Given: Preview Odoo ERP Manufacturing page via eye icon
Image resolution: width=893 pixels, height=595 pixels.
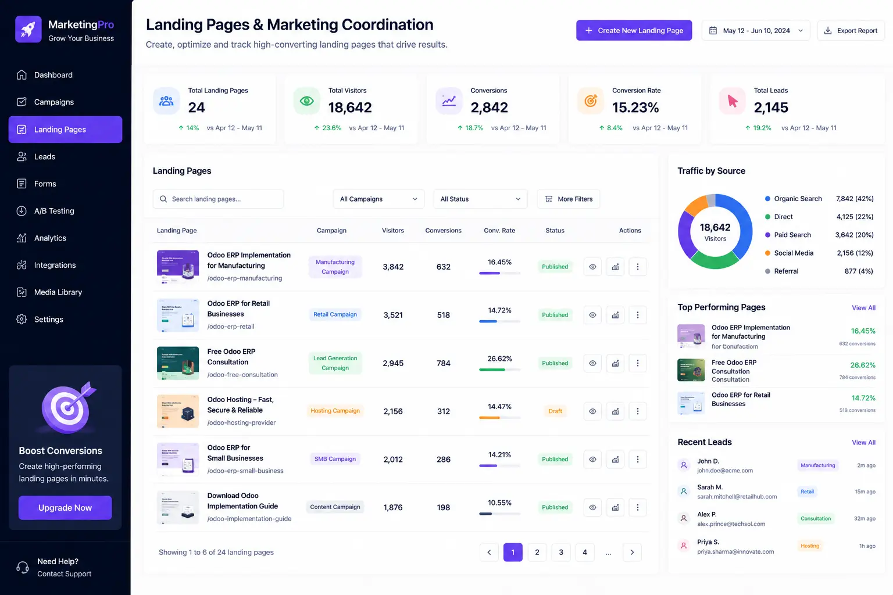Looking at the screenshot, I should point(592,267).
